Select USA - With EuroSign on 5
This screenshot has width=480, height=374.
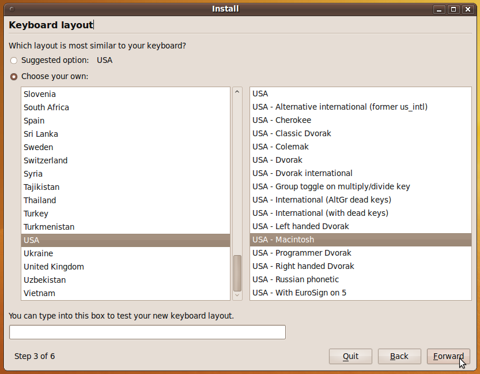click(x=299, y=293)
